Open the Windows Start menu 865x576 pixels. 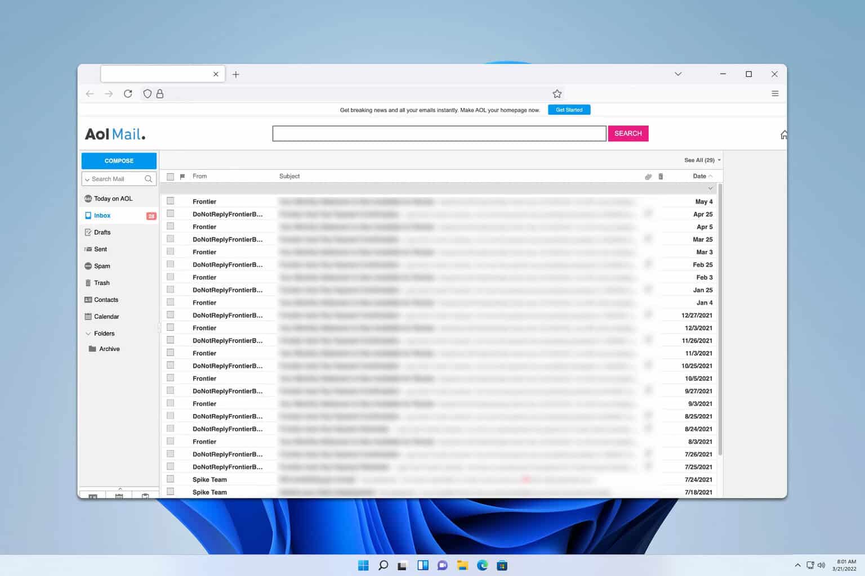363,565
